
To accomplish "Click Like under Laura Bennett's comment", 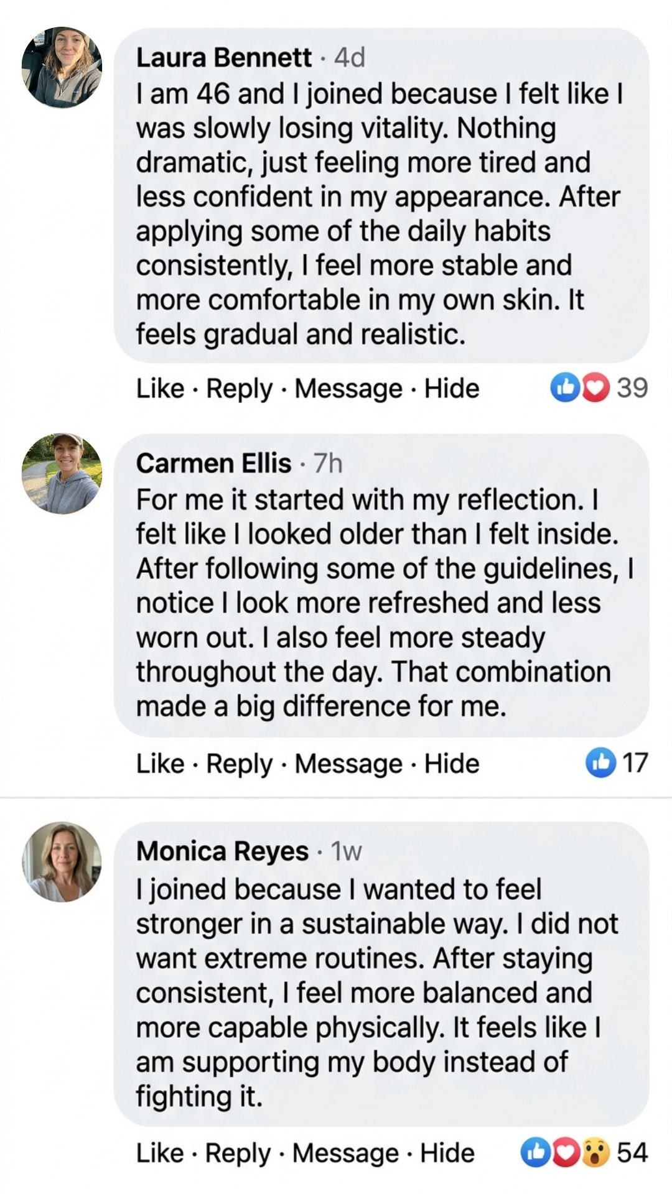I will (159, 387).
